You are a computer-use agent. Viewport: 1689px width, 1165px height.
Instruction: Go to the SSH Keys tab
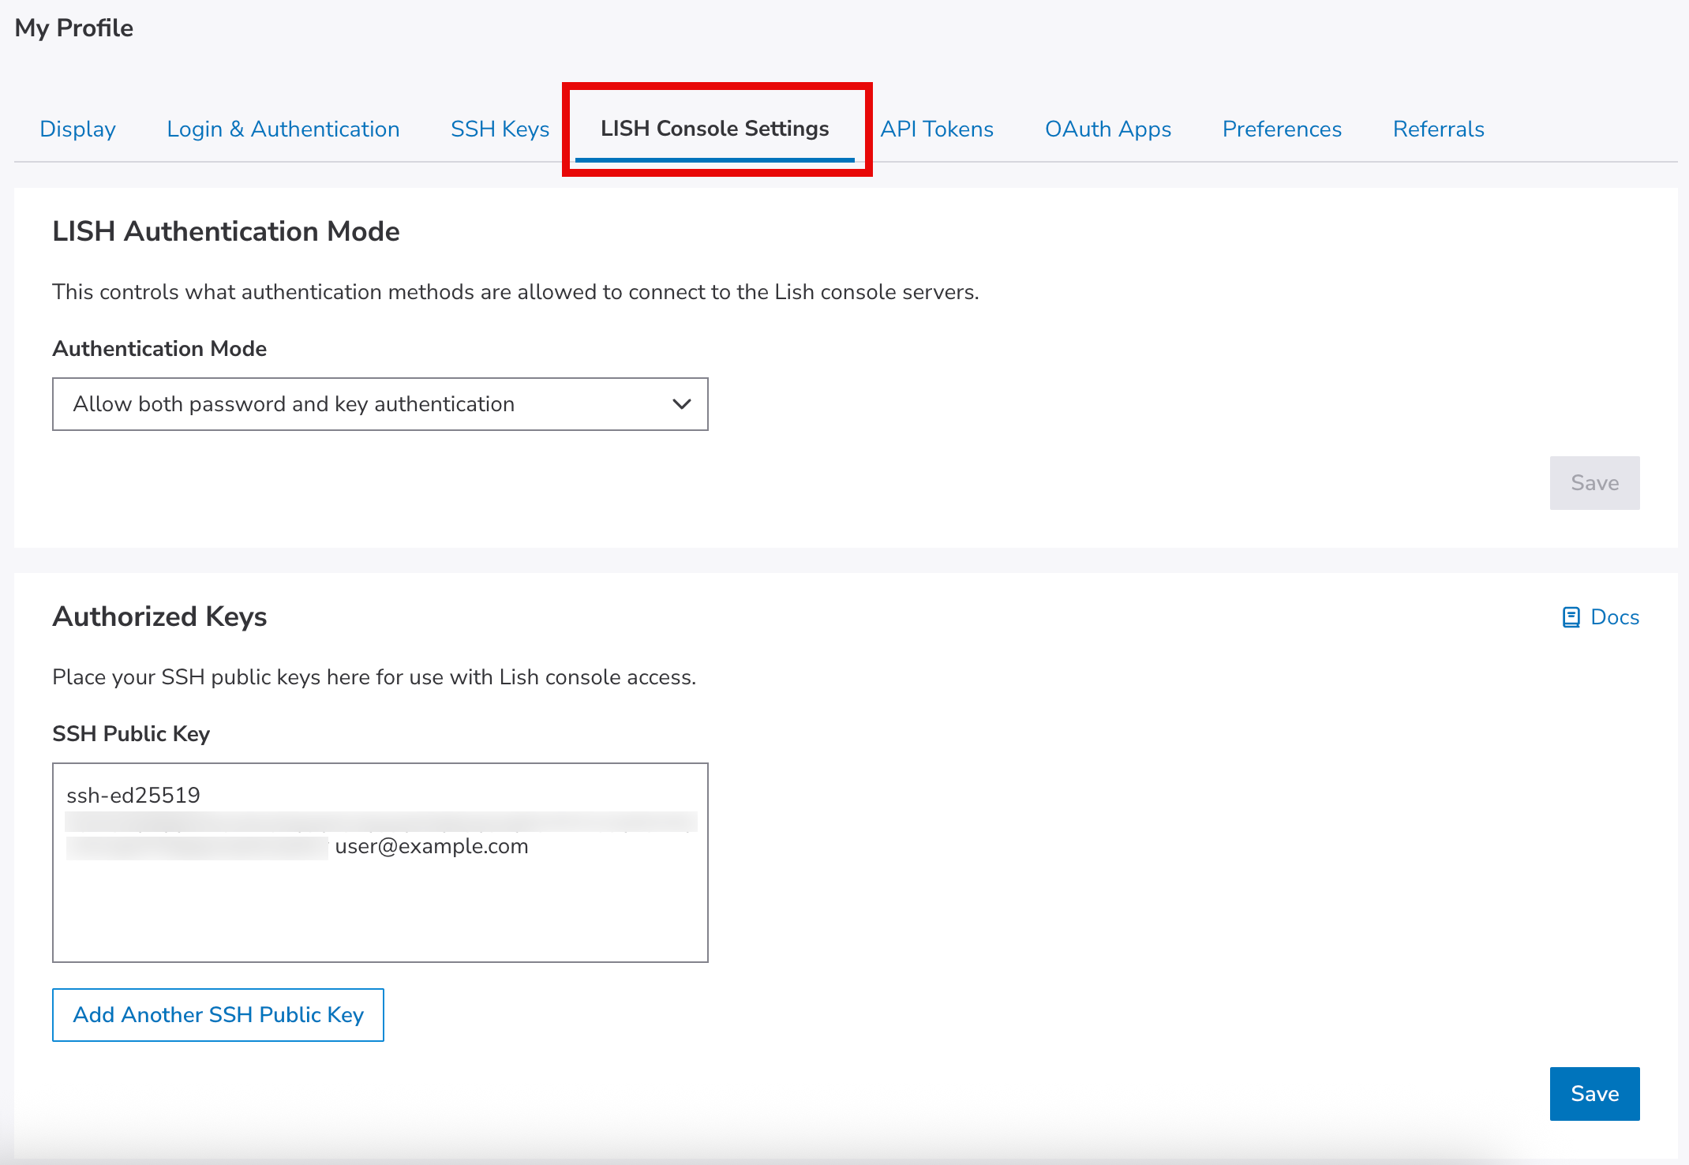pyautogui.click(x=500, y=129)
